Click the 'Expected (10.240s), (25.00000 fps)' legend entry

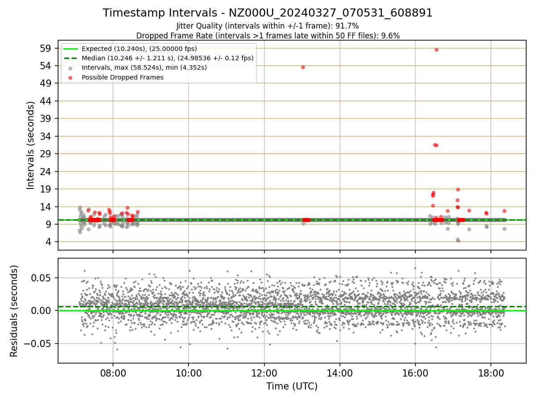(139, 49)
